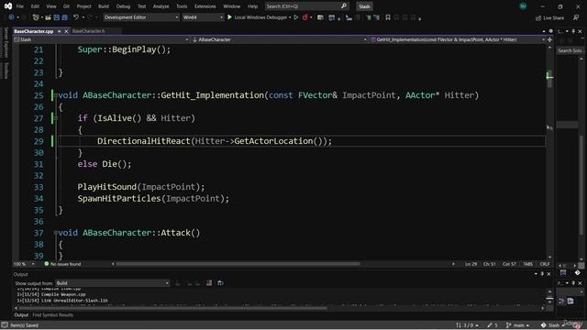Image resolution: width=587 pixels, height=330 pixels.
Task: Click the feedback icon beside Live Share
Action: pyautogui.click(x=576, y=17)
